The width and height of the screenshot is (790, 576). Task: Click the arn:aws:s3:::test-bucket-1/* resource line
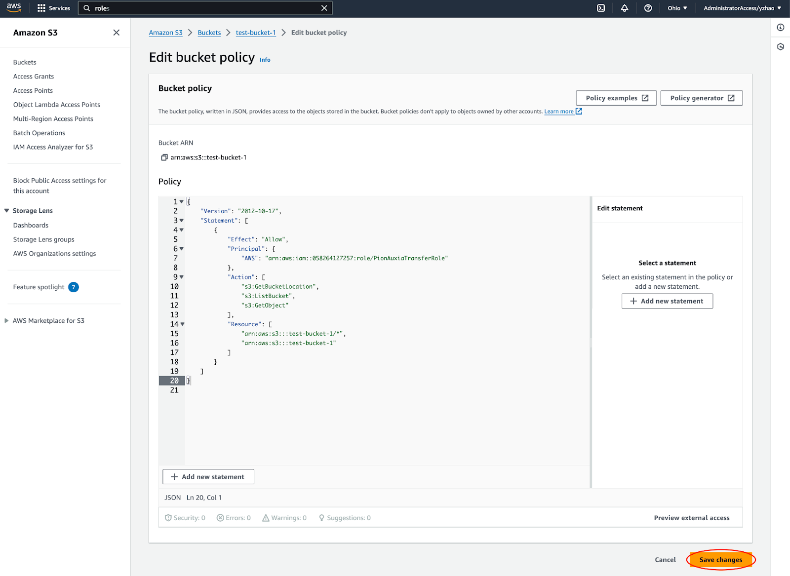pyautogui.click(x=293, y=334)
